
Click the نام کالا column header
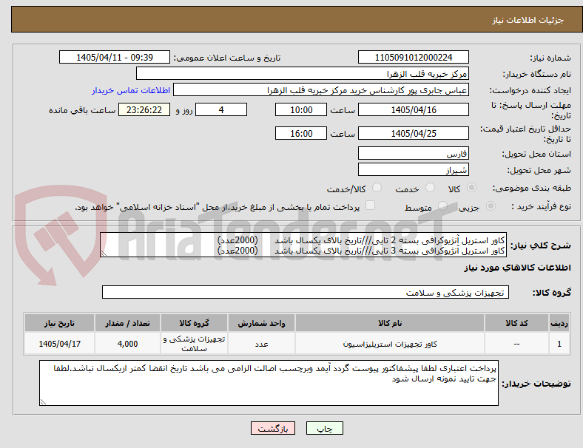pos(390,323)
